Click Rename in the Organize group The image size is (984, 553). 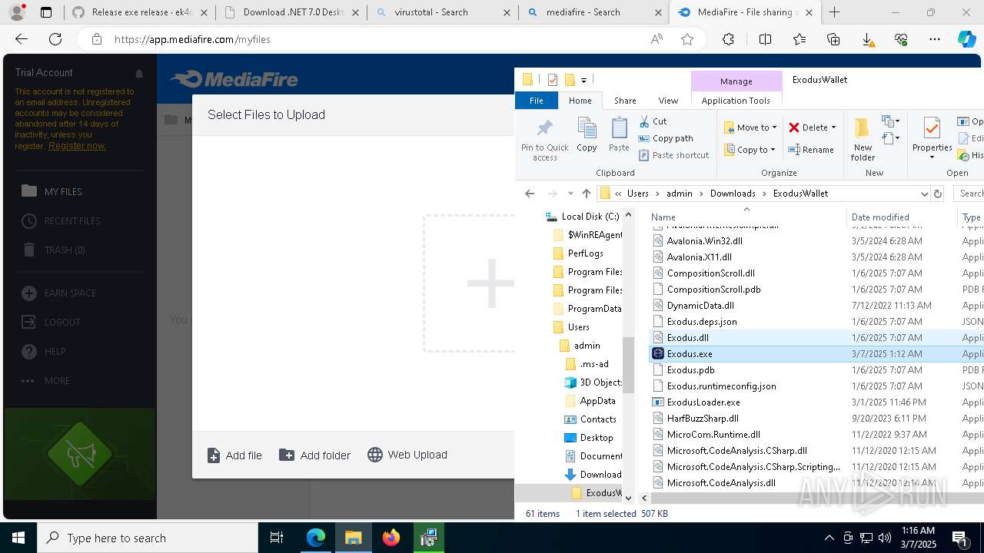tap(811, 150)
